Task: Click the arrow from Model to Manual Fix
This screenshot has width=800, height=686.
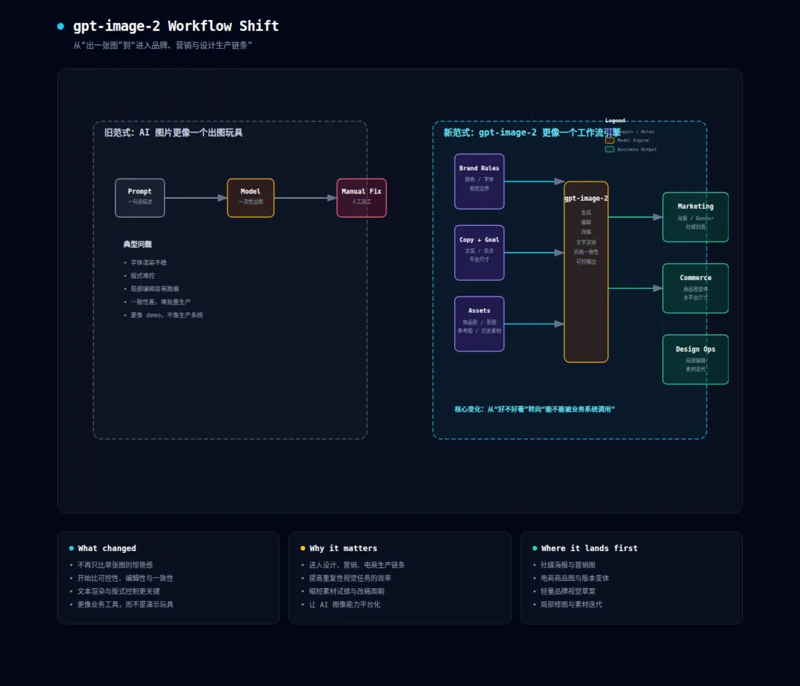Action: [306, 198]
